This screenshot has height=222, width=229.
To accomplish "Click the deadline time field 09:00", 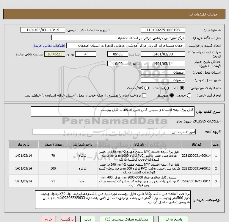I will (118, 54).
